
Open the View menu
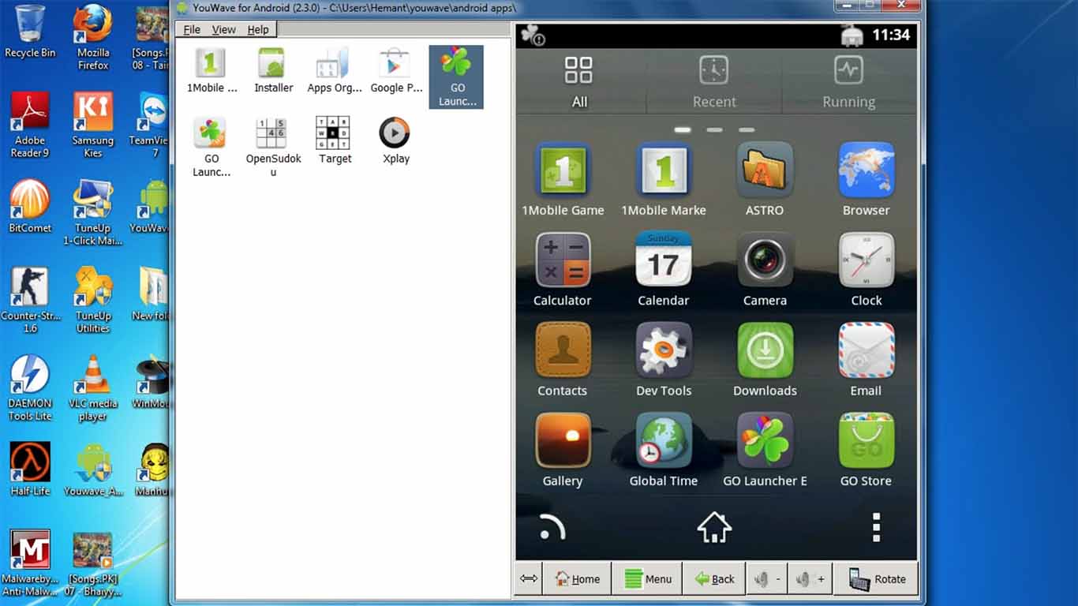click(x=224, y=29)
